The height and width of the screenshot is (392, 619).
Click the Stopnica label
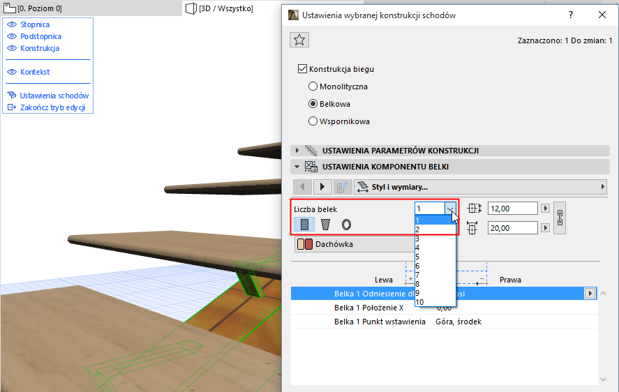point(35,24)
